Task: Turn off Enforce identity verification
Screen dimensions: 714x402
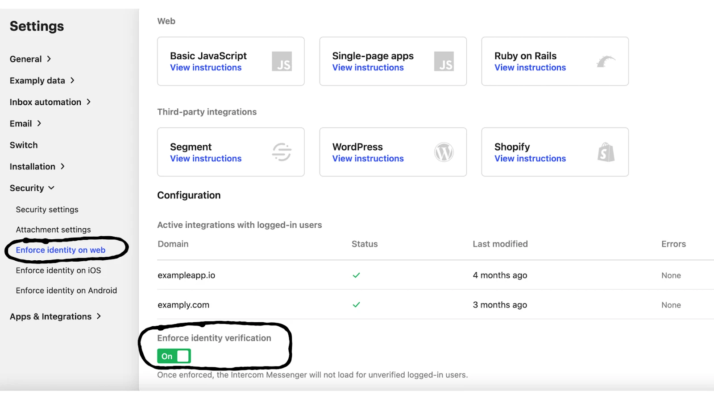Action: point(173,356)
